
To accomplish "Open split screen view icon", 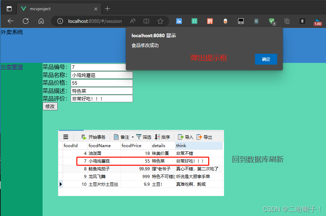I will pyautogui.click(x=146, y=21).
